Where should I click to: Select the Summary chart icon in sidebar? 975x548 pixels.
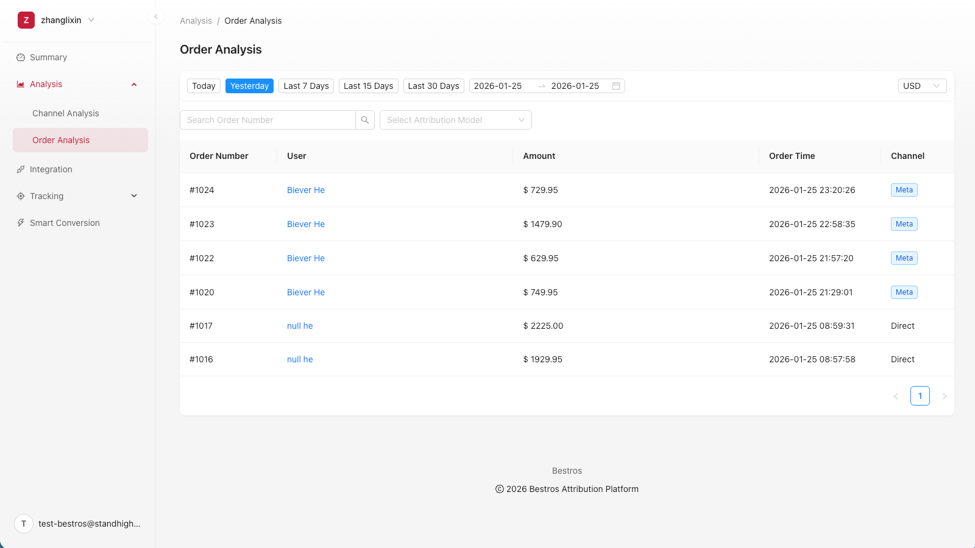pyautogui.click(x=20, y=57)
